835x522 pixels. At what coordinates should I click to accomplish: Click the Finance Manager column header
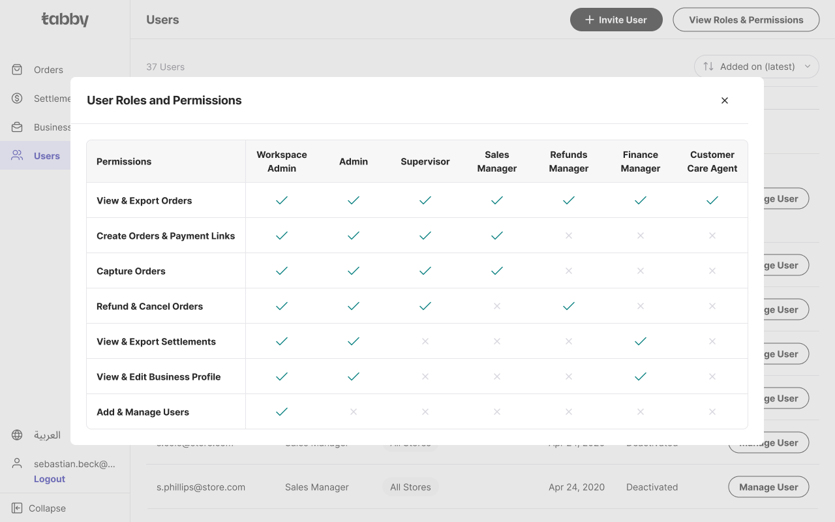(641, 161)
